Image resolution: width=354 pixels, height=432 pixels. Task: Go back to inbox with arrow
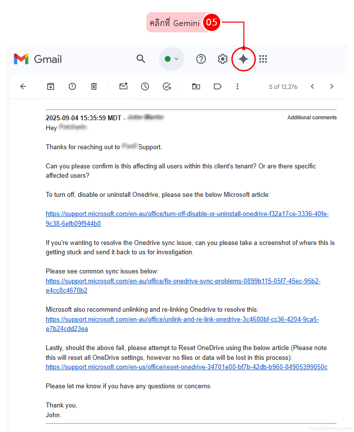(23, 86)
